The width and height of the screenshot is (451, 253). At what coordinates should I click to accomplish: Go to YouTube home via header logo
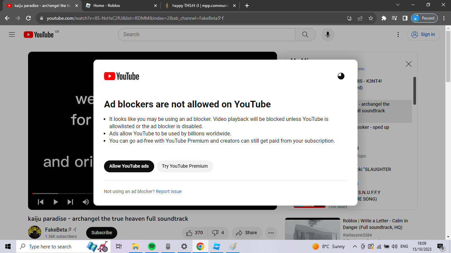click(39, 35)
